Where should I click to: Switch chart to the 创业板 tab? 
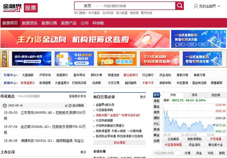(x=216, y=95)
